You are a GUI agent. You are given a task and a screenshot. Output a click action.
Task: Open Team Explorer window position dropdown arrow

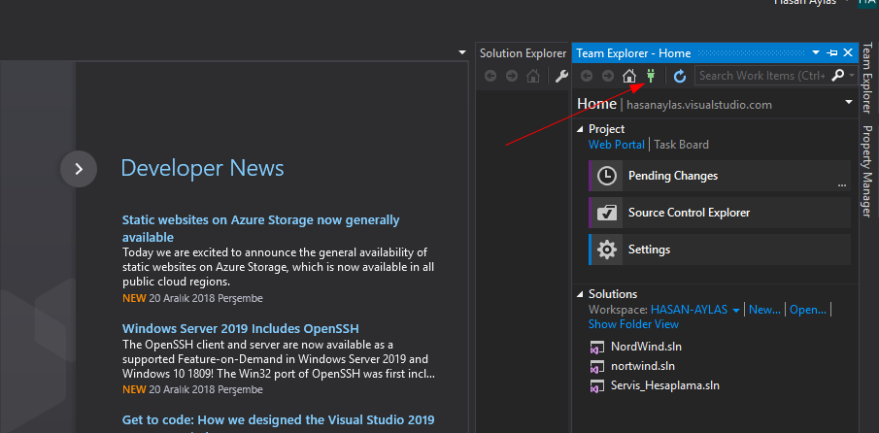coord(816,52)
